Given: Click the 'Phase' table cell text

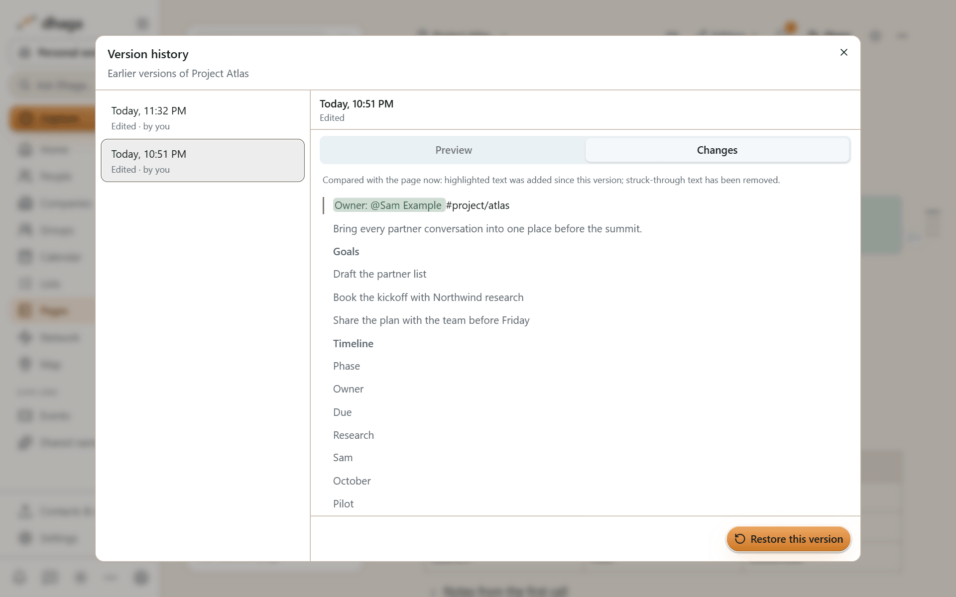Looking at the screenshot, I should point(347,366).
